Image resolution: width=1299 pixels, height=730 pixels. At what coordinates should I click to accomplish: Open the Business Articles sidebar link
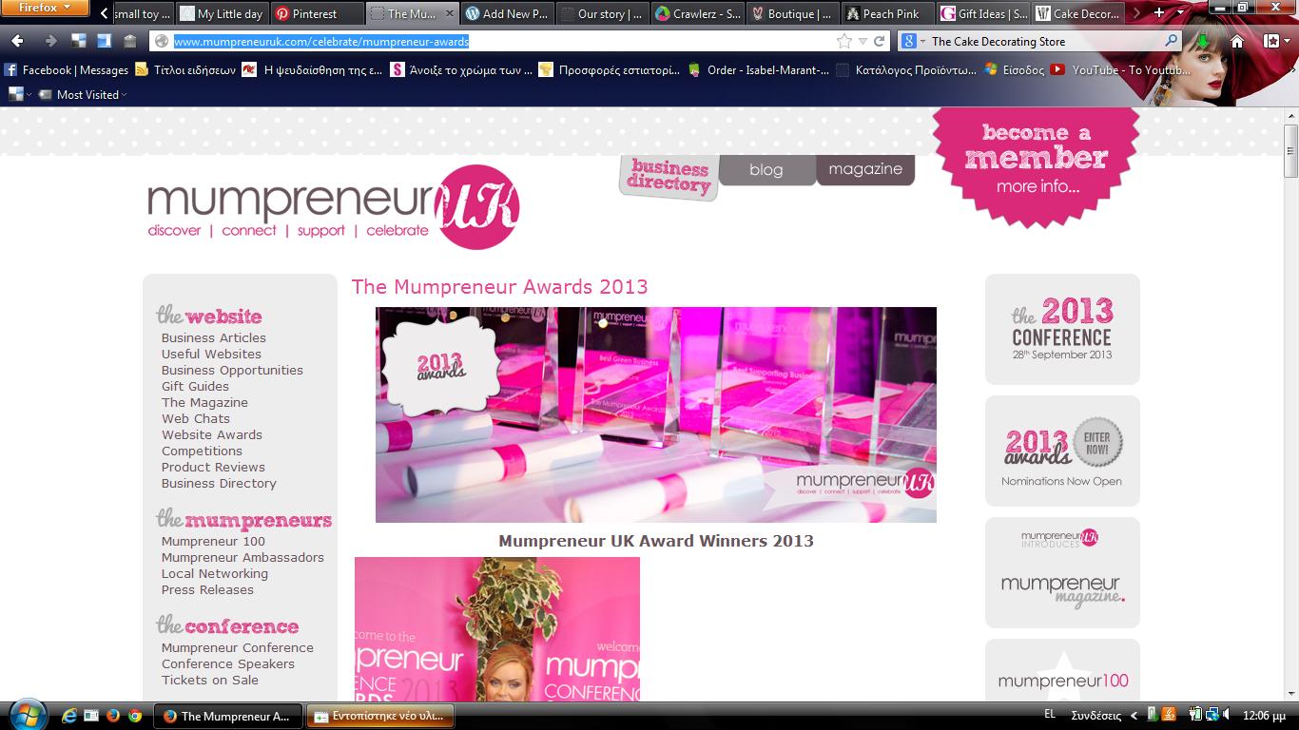coord(214,337)
